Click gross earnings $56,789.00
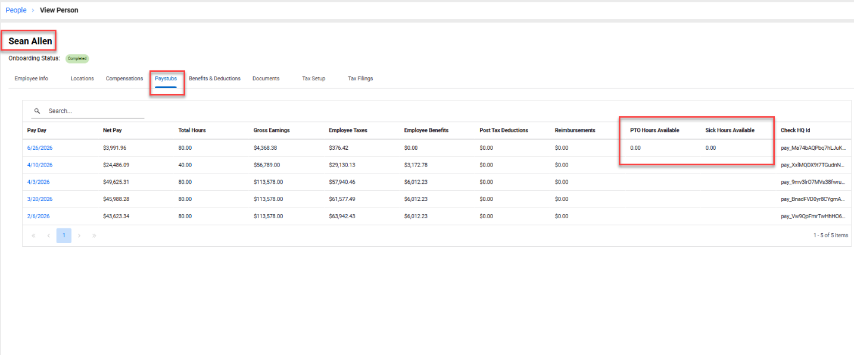This screenshot has height=355, width=854. coord(267,165)
